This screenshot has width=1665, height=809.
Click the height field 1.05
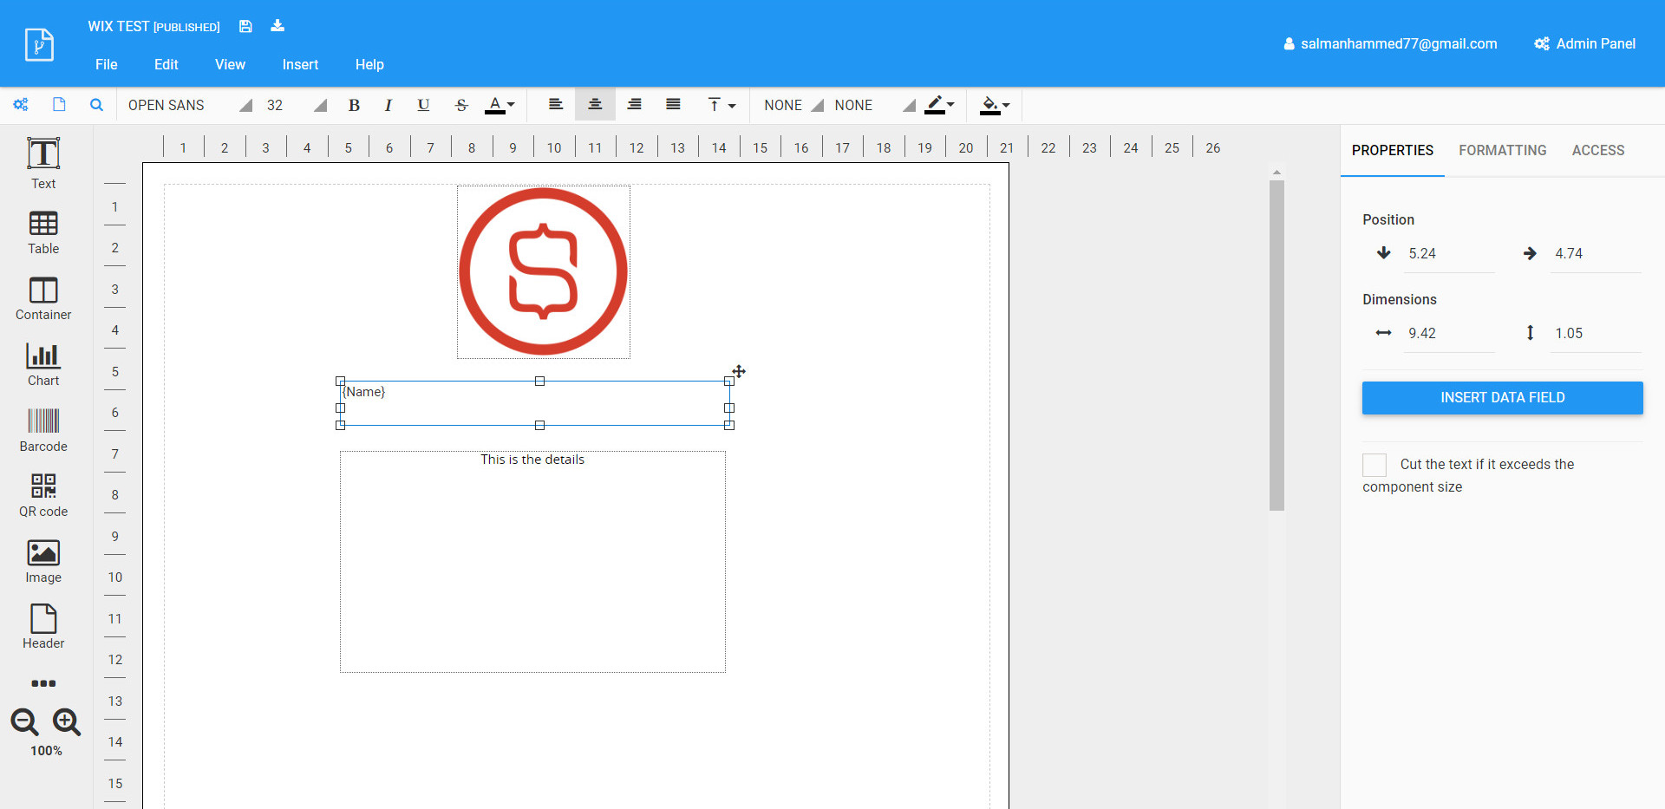(x=1596, y=333)
